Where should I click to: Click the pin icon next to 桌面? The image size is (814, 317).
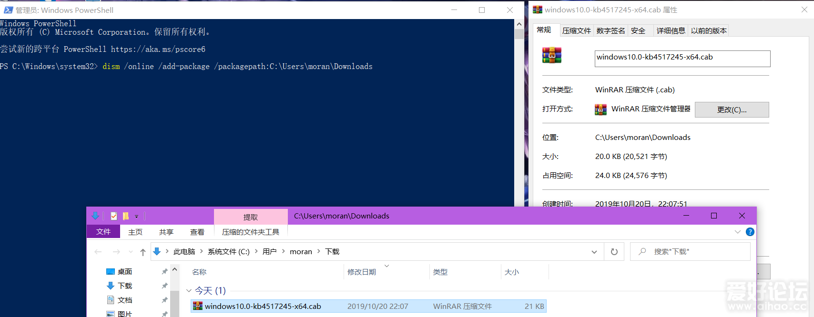pos(164,271)
